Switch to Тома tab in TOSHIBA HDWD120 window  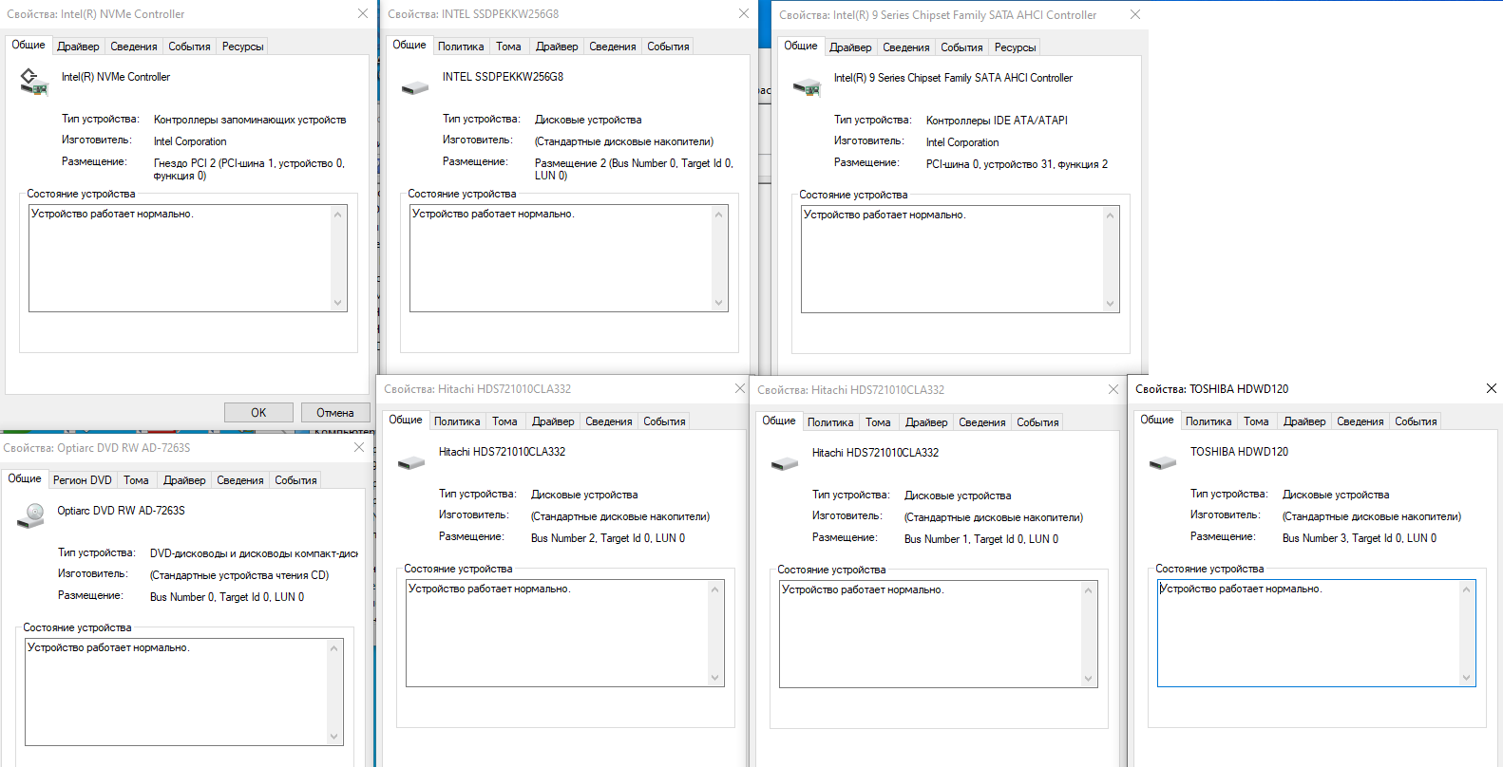tap(1256, 421)
